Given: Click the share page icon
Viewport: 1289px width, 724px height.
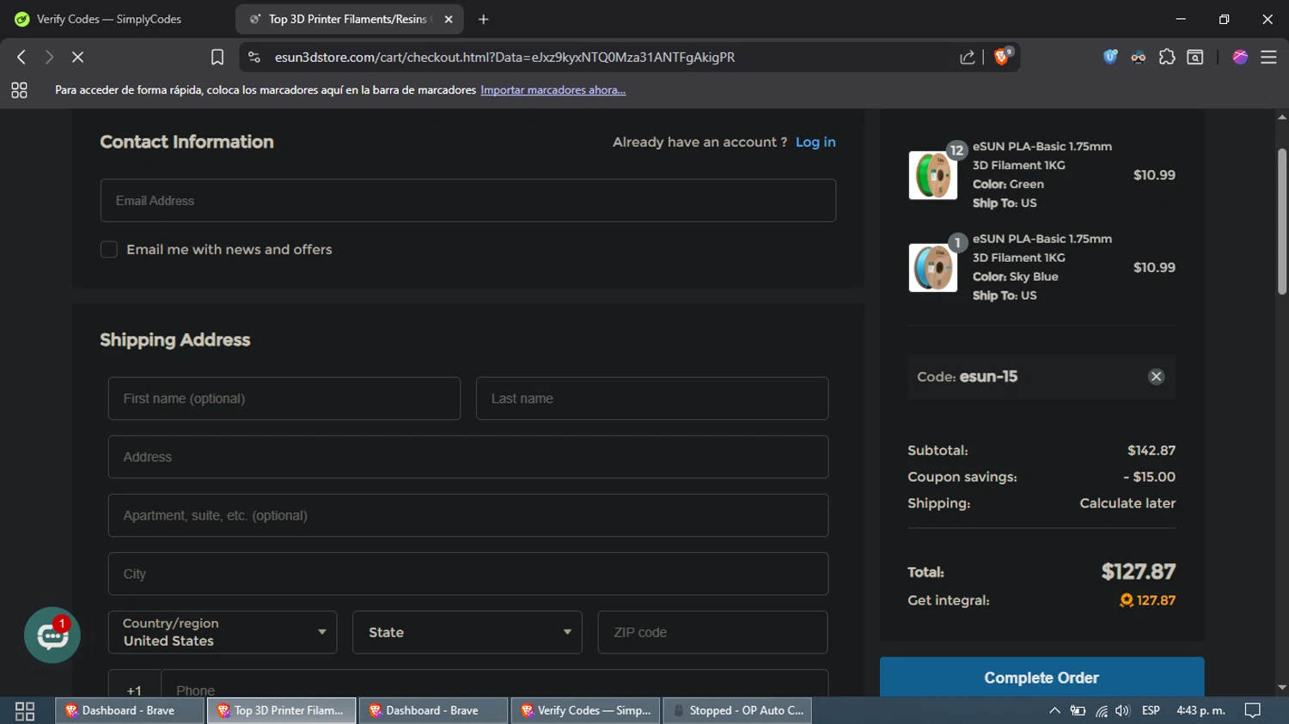Looking at the screenshot, I should pyautogui.click(x=968, y=57).
